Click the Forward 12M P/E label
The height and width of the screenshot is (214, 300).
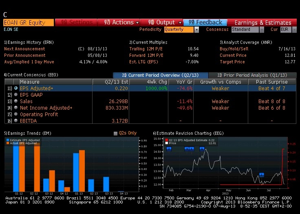tap(146, 55)
